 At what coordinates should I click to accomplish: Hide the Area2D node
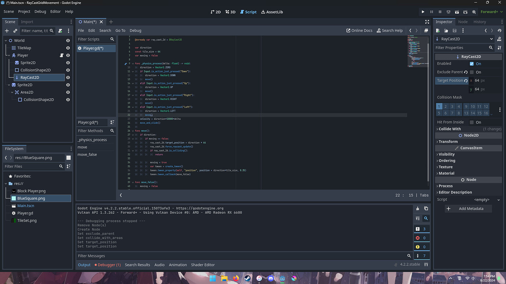click(68, 92)
